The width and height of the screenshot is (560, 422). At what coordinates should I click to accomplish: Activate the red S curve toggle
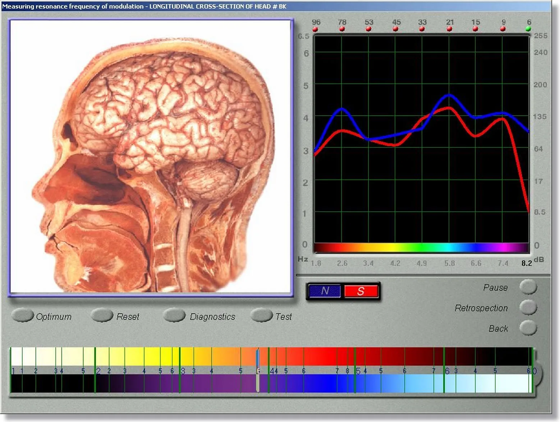361,291
